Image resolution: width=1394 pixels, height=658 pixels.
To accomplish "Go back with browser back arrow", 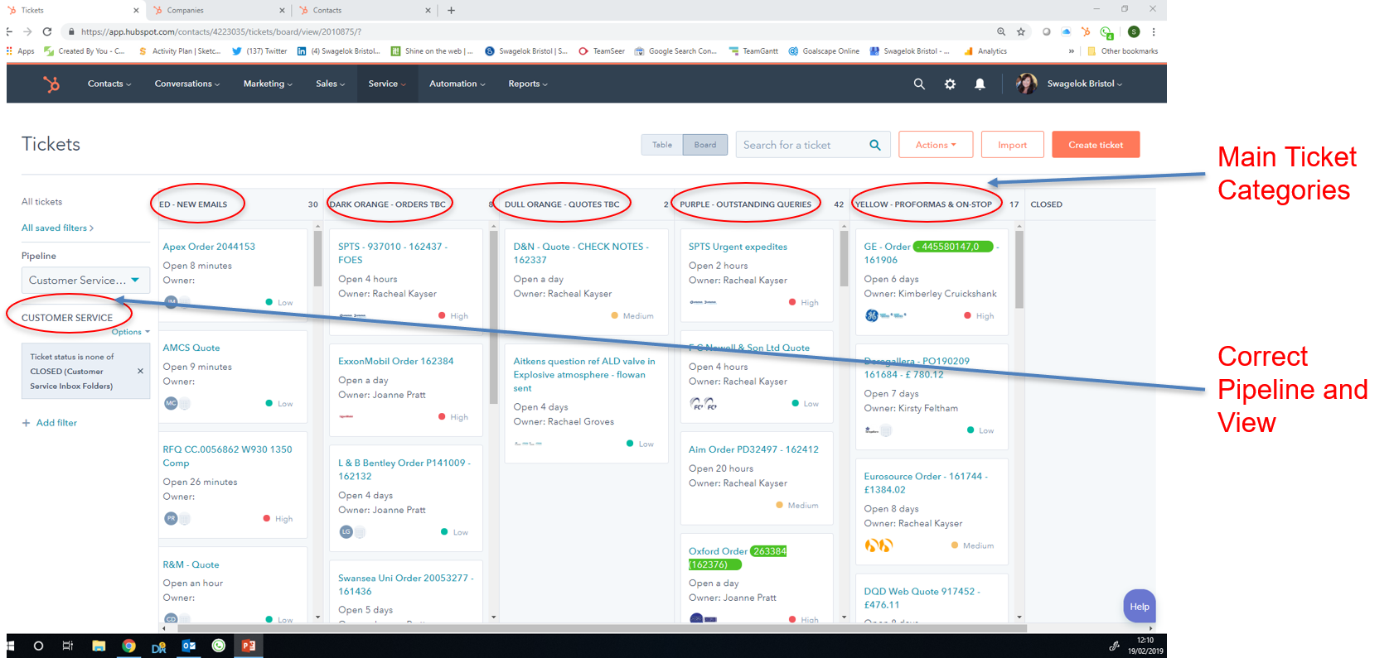I will [x=10, y=31].
